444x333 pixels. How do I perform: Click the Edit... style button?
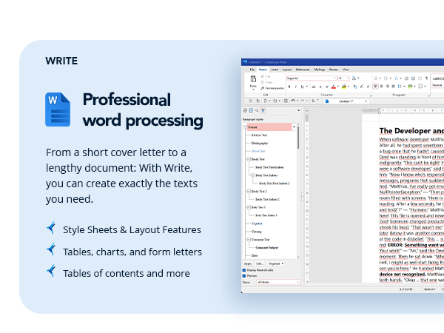260,264
